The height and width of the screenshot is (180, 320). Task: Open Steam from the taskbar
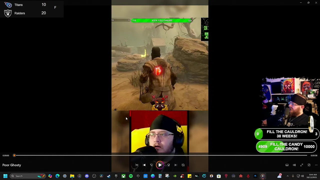tap(108, 176)
